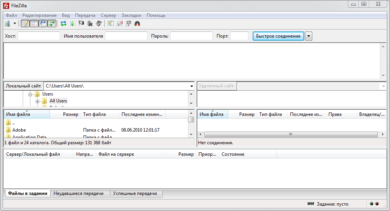Image resolution: width=390 pixels, height=211 pixels.
Task: Open the Передача menu
Action: click(85, 15)
